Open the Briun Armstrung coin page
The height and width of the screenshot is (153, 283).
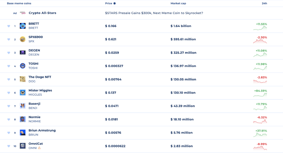coord(42,130)
